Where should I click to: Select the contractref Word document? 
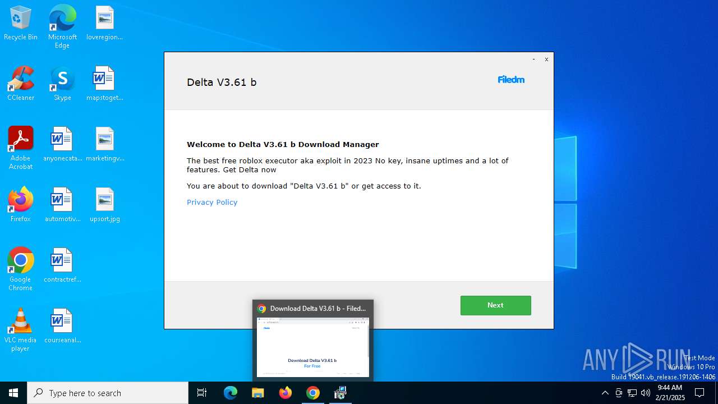click(62, 266)
